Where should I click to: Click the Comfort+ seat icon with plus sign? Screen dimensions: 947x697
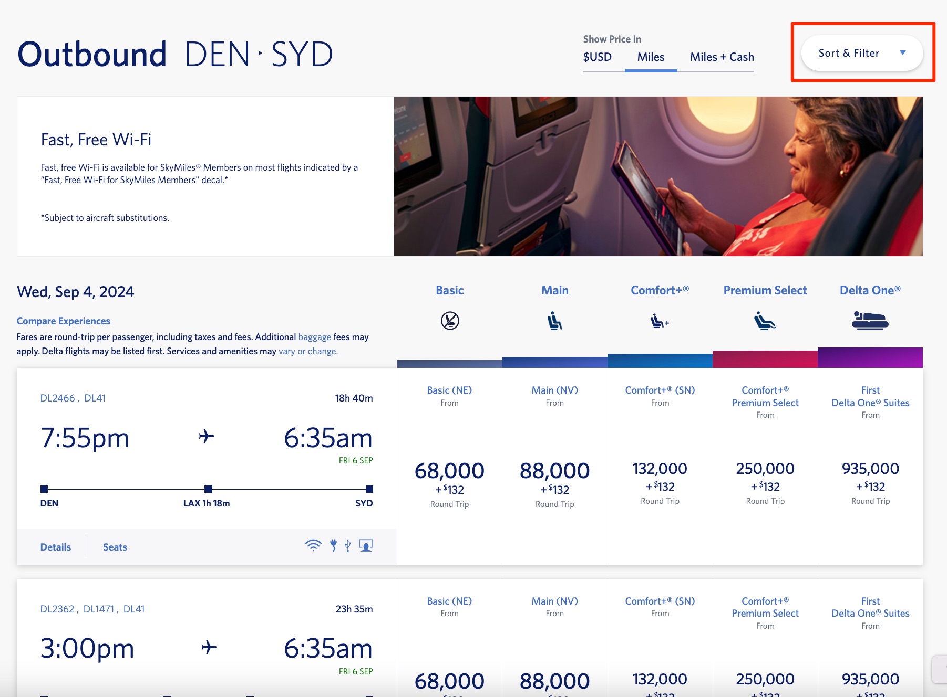click(660, 321)
